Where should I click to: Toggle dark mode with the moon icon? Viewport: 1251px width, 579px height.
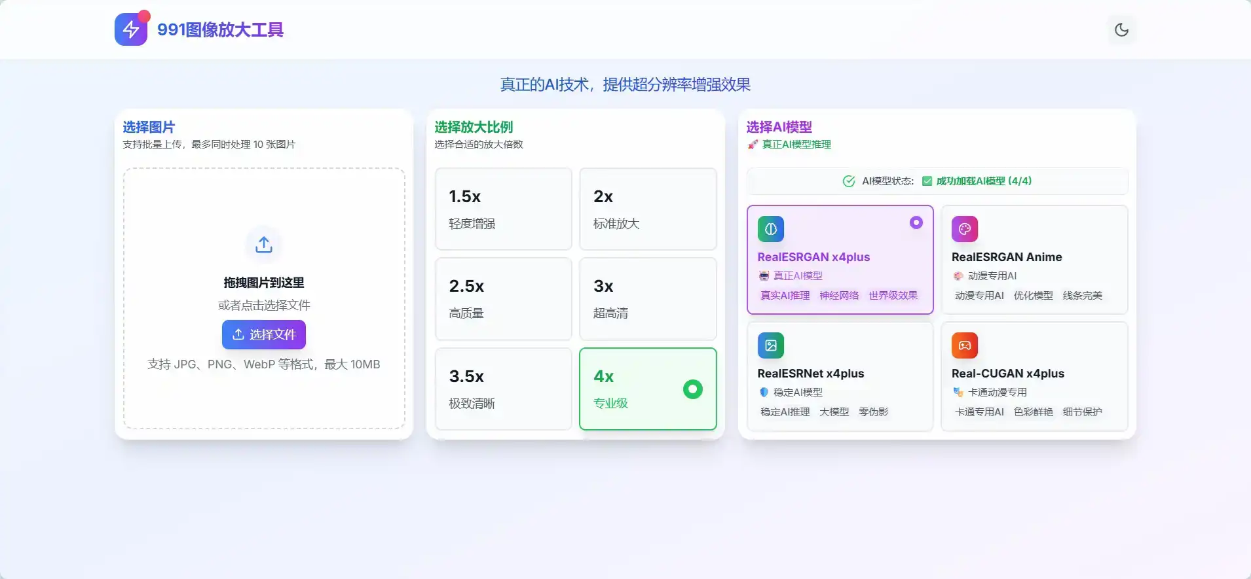[x=1121, y=29]
